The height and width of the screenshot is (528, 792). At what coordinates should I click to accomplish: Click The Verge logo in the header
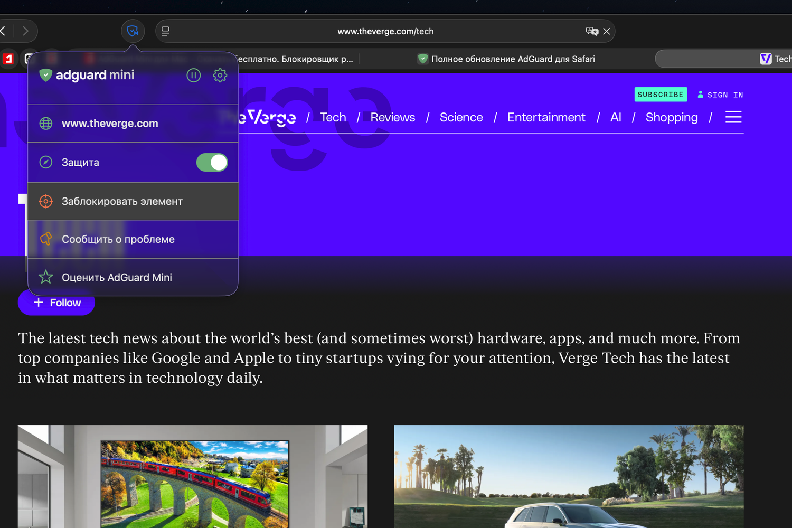pyautogui.click(x=267, y=117)
